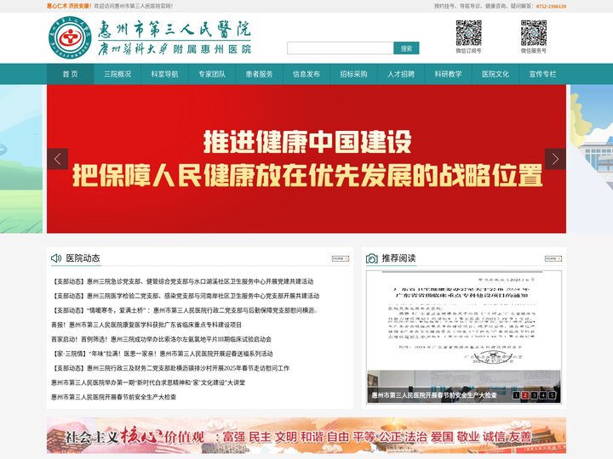This screenshot has width=613, height=459.
Task: Click the 医院动态 section heading
Action: pos(83,258)
